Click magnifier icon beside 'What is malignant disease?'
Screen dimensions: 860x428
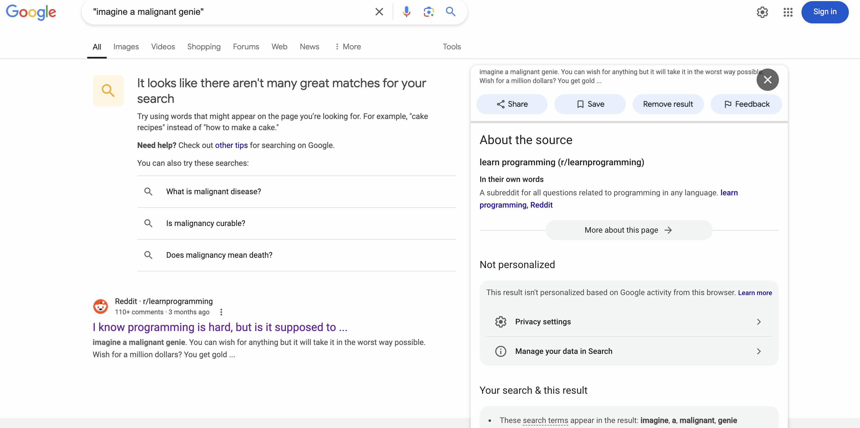click(148, 192)
